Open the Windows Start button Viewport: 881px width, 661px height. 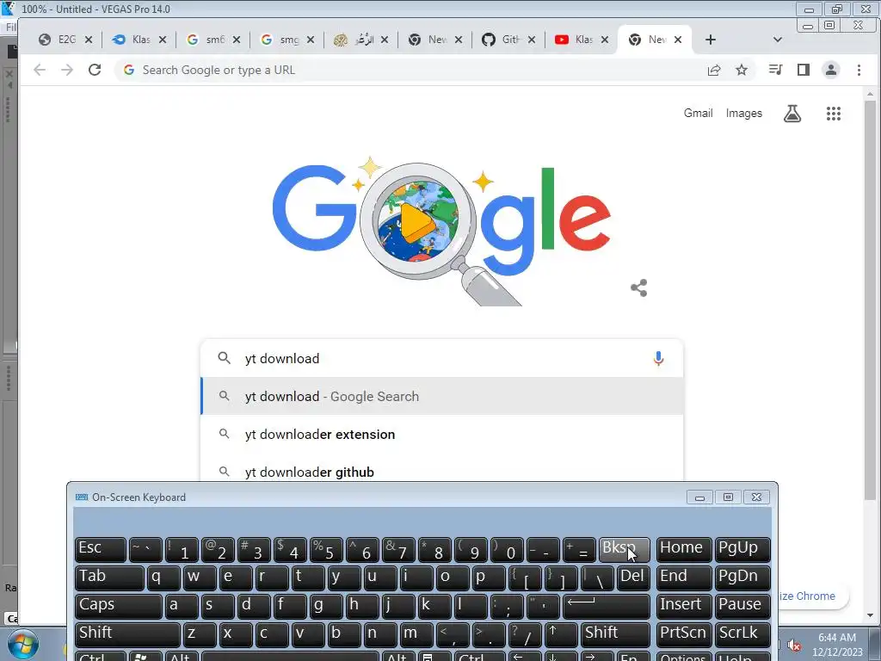(22, 644)
